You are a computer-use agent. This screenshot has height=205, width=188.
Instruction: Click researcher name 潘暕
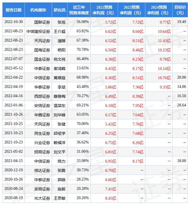point(62,41)
